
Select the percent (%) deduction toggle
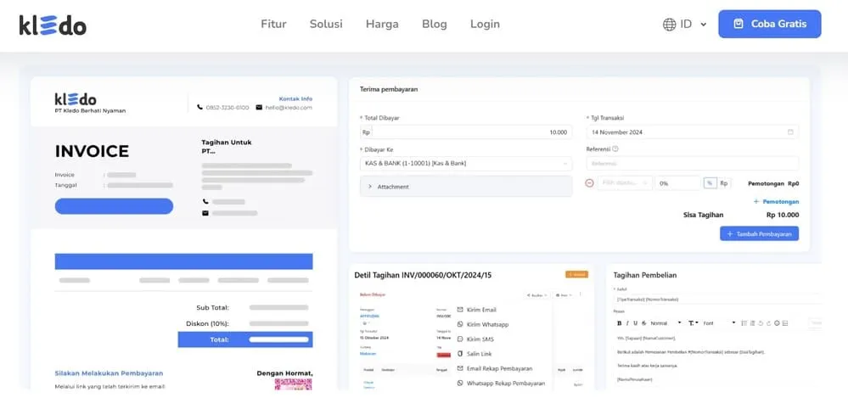(710, 183)
